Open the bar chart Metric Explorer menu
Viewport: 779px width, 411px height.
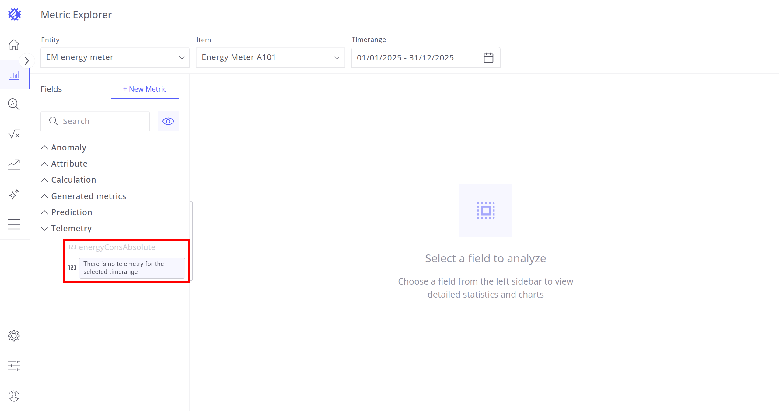(14, 74)
